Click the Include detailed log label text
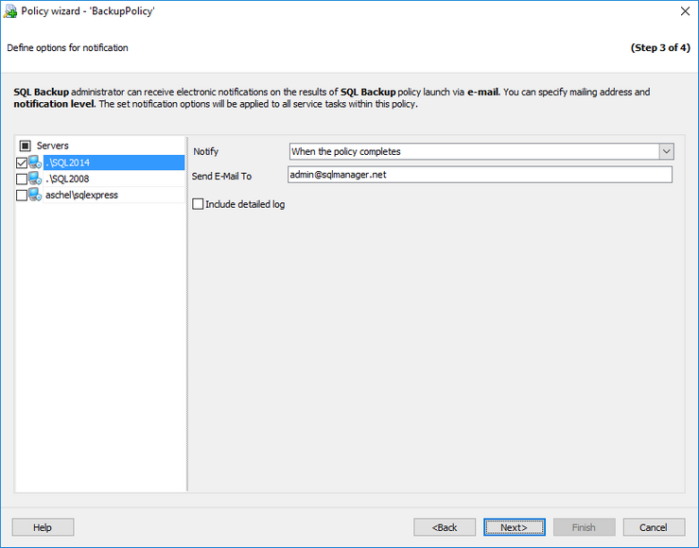Viewport: 699px width, 548px height. click(245, 204)
